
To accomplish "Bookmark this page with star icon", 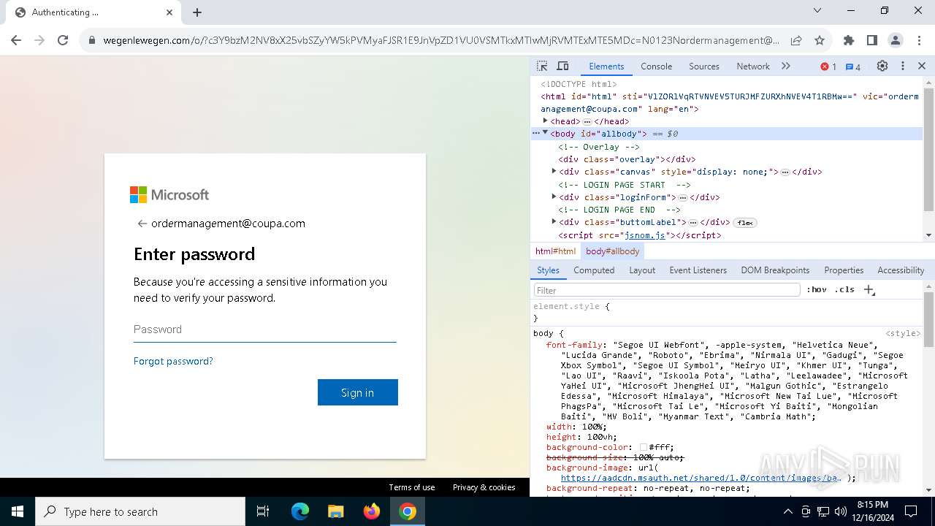I will [820, 40].
